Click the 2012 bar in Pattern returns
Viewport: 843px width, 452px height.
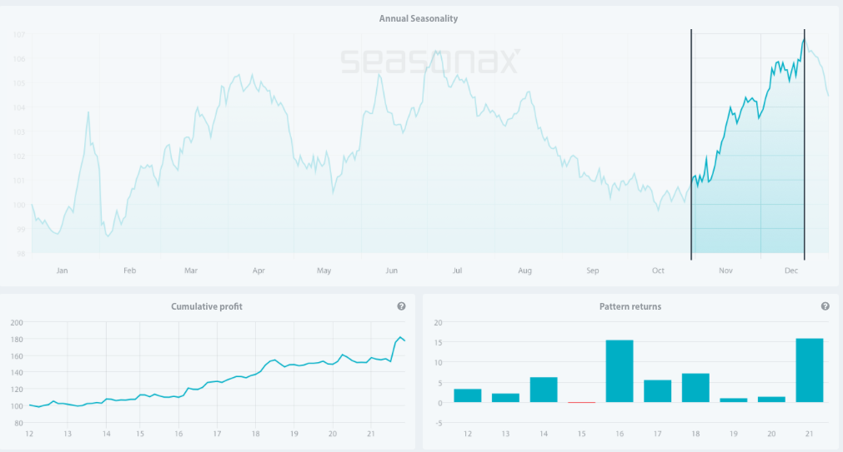tap(468, 395)
